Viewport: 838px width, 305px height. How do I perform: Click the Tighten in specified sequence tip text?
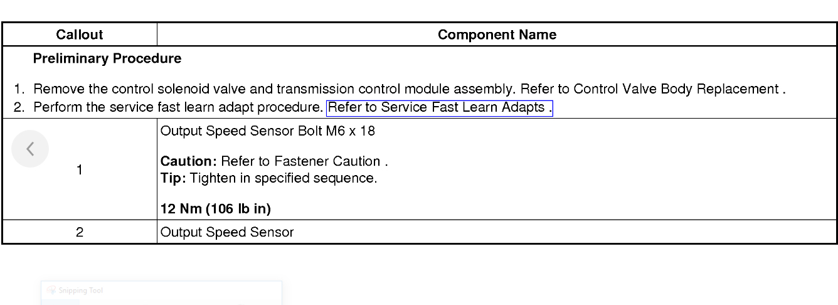(x=284, y=178)
